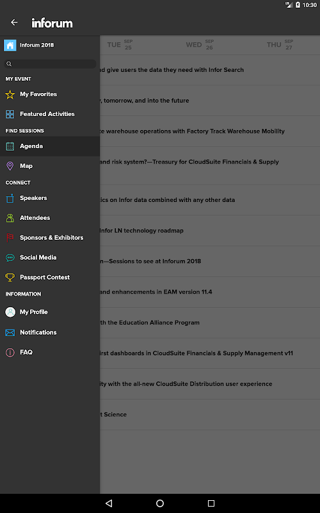
Task: Tap the Notifications envelope icon
Action: [x=10, y=333]
